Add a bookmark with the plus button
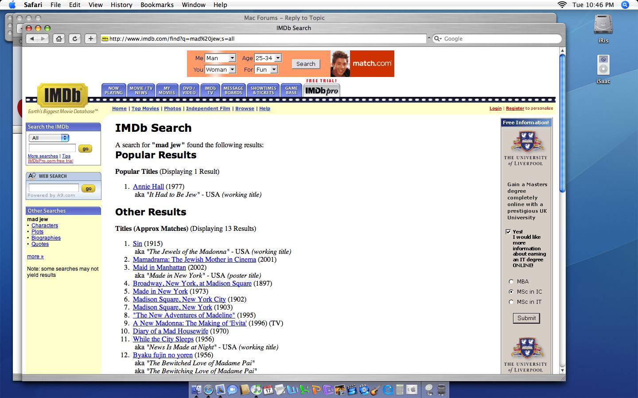 tap(91, 38)
